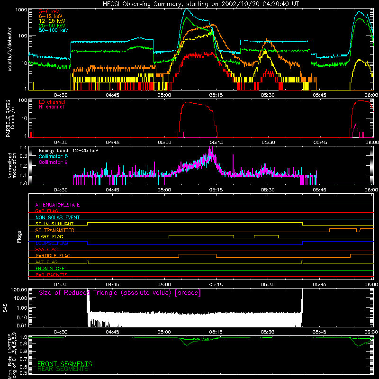Click the 1000 tick label on counts axis
Screen dimensions: 379x379
[21, 10]
